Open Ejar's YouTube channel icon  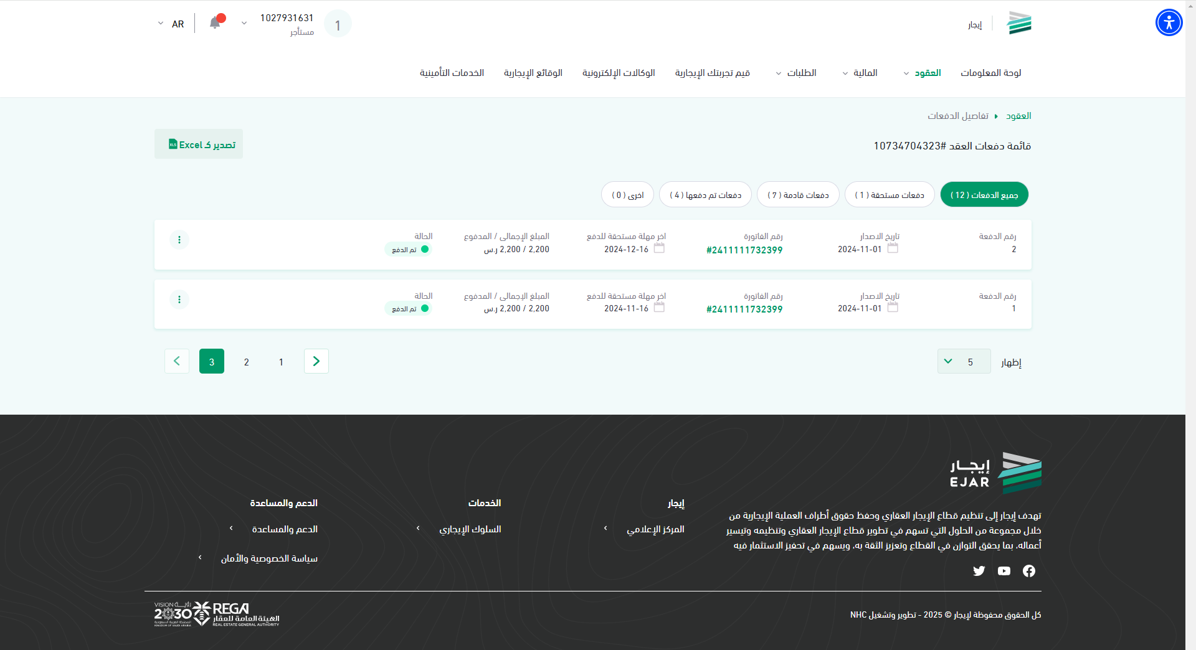[x=1004, y=571]
